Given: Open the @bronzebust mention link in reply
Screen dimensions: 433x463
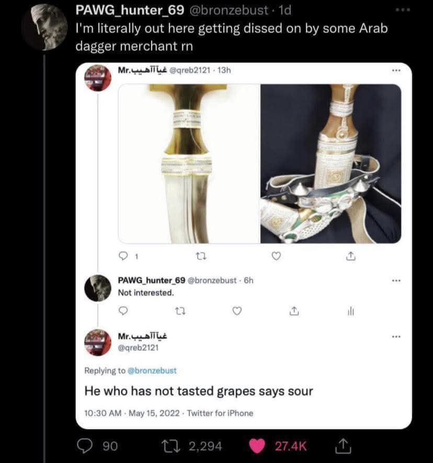Looking at the screenshot, I should (x=152, y=371).
